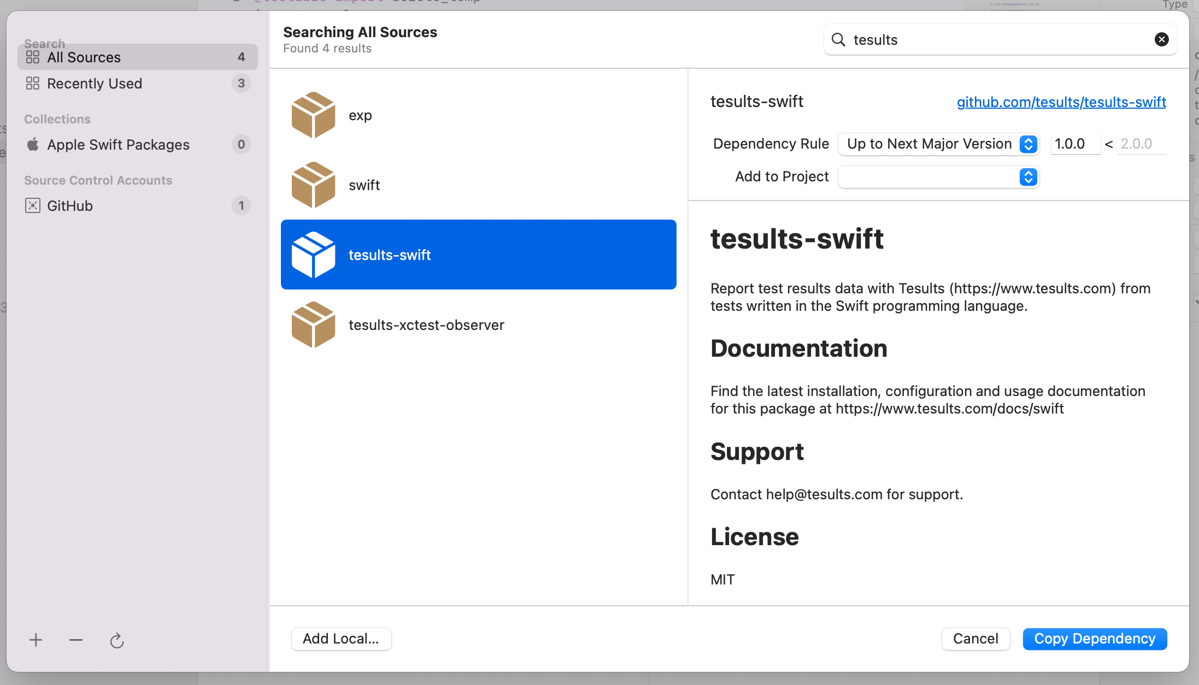
Task: Remove collection with minus button
Action: (76, 640)
